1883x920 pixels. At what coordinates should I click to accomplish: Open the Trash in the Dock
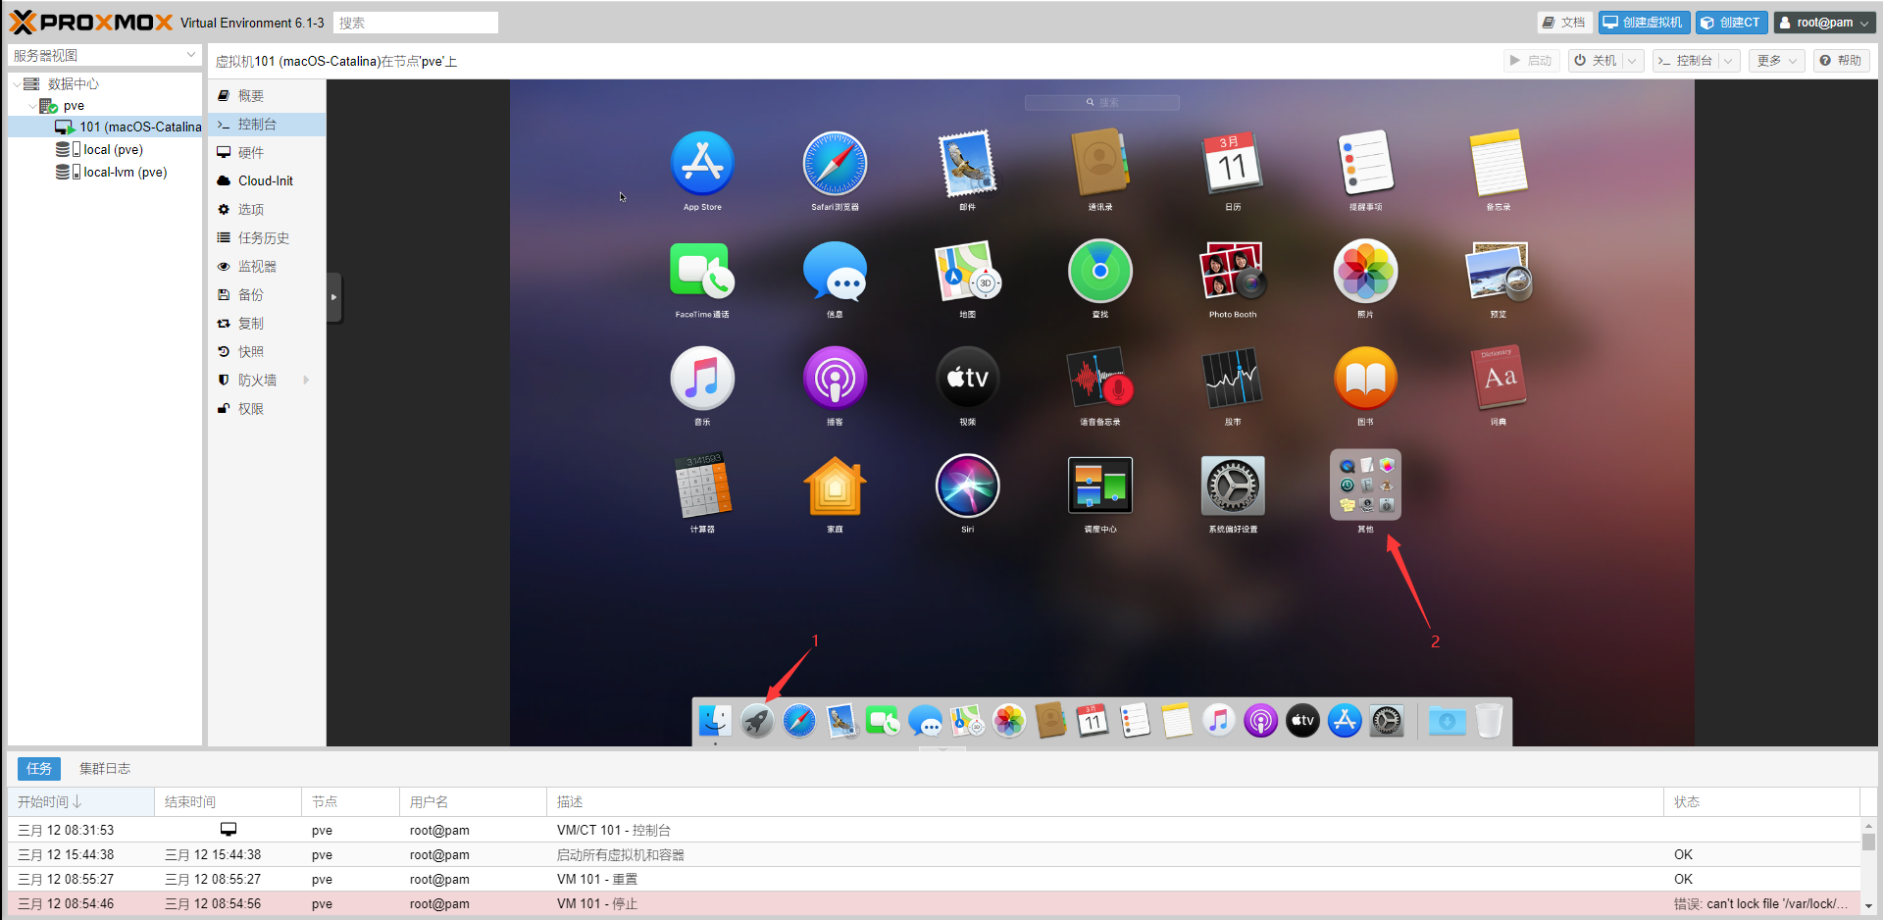(x=1488, y=722)
